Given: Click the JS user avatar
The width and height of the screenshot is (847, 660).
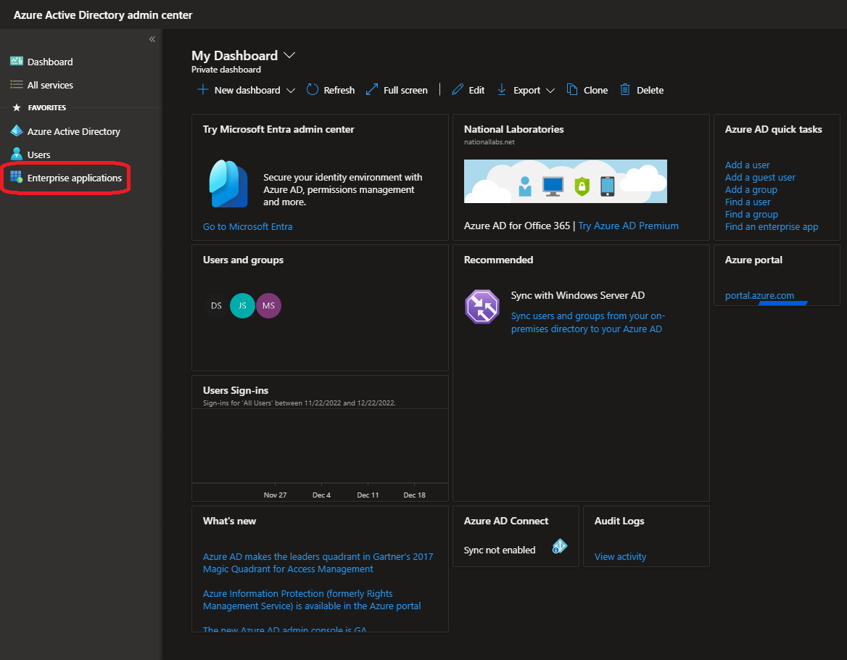Looking at the screenshot, I should [x=242, y=305].
